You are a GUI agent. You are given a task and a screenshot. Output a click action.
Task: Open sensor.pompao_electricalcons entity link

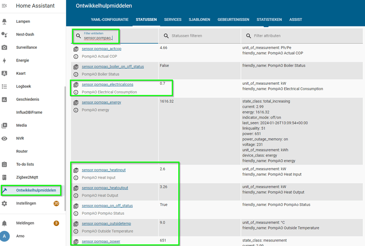click(x=108, y=85)
